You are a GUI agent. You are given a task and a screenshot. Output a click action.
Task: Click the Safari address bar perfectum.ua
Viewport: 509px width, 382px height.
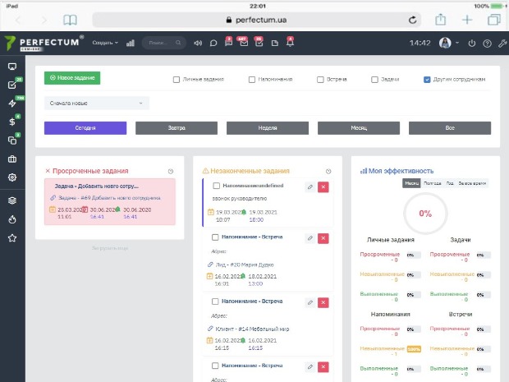(256, 21)
